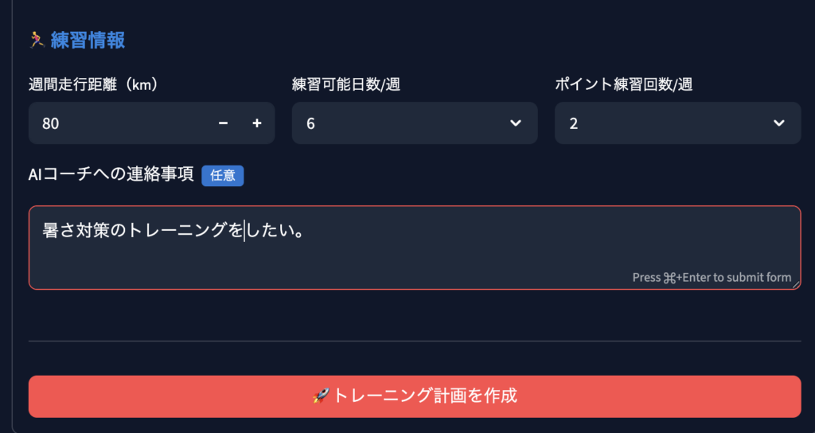815x433 pixels.
Task: Click the text area resize handle corner
Action: [796, 284]
